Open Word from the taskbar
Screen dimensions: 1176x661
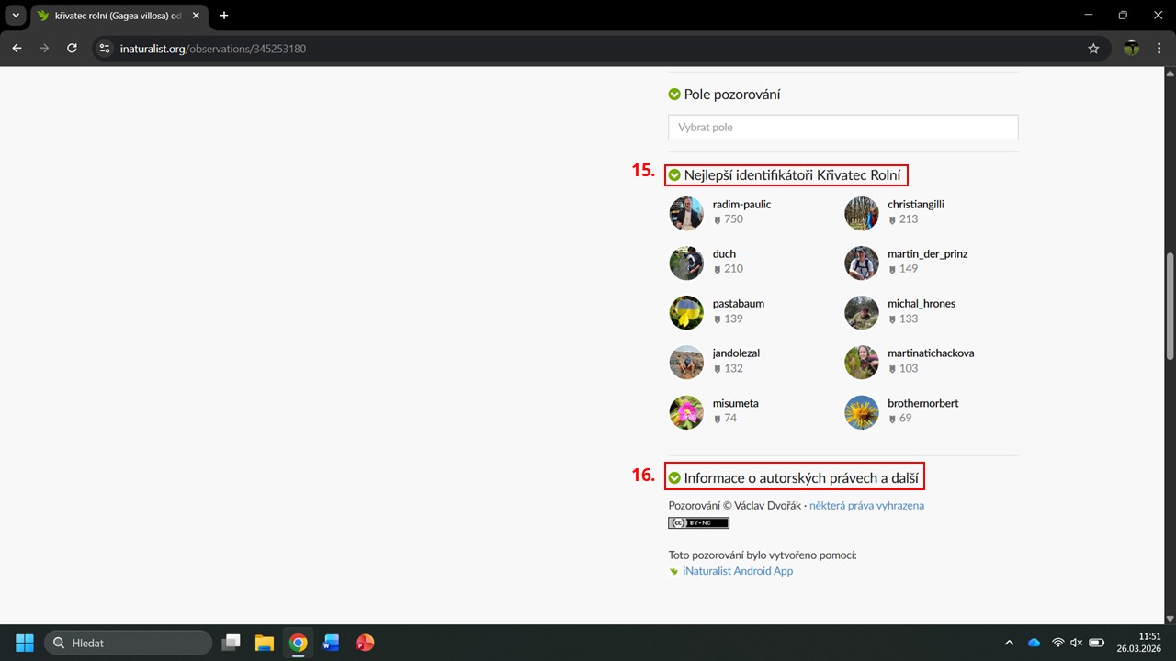coord(331,643)
